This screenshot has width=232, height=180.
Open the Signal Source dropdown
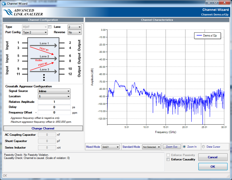coord(54,91)
